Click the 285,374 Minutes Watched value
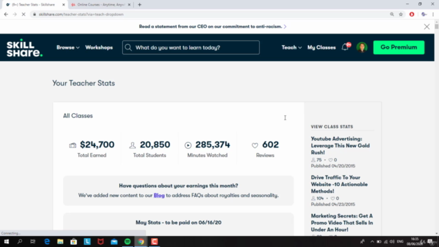Image resolution: width=439 pixels, height=247 pixels. point(213,145)
